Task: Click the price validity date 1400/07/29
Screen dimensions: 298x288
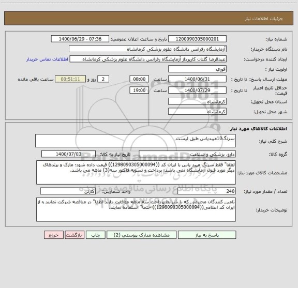Action: tap(197, 90)
